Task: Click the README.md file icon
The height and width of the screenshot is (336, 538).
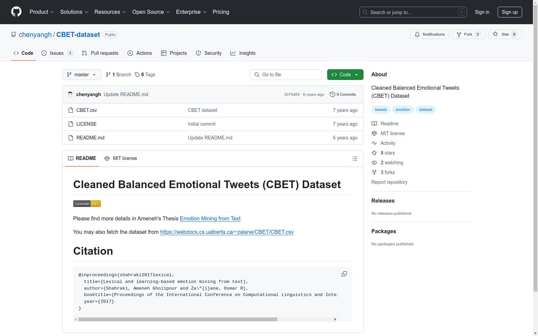Action: (x=71, y=138)
